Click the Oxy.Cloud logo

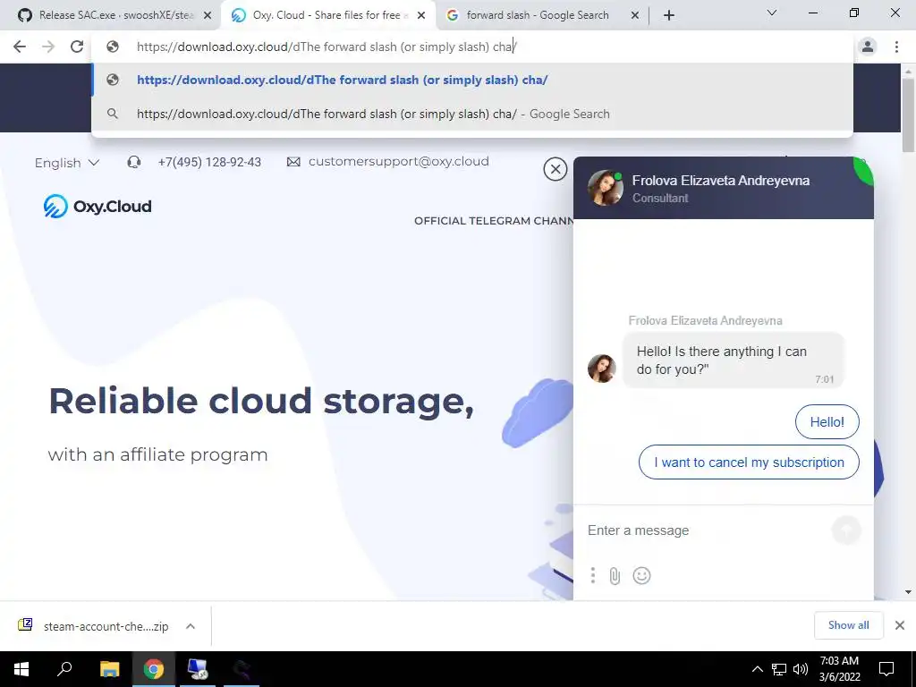tap(98, 207)
